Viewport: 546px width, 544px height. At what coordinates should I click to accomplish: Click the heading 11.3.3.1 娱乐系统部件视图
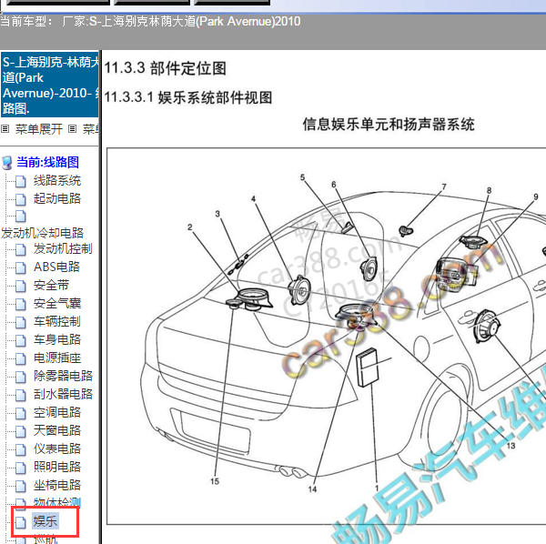pyautogui.click(x=188, y=97)
